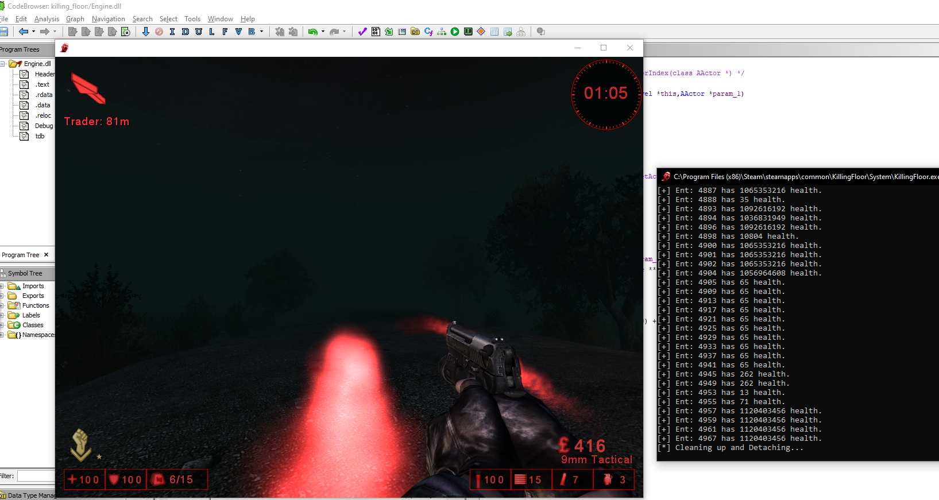Select .reloc section in Program Trees

coord(43,115)
